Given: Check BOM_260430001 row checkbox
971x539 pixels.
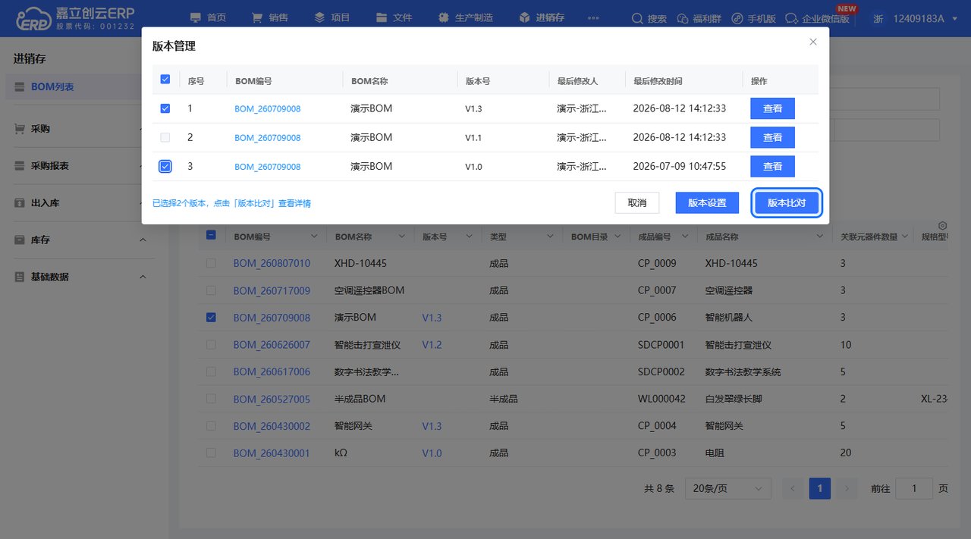Looking at the screenshot, I should click(211, 453).
